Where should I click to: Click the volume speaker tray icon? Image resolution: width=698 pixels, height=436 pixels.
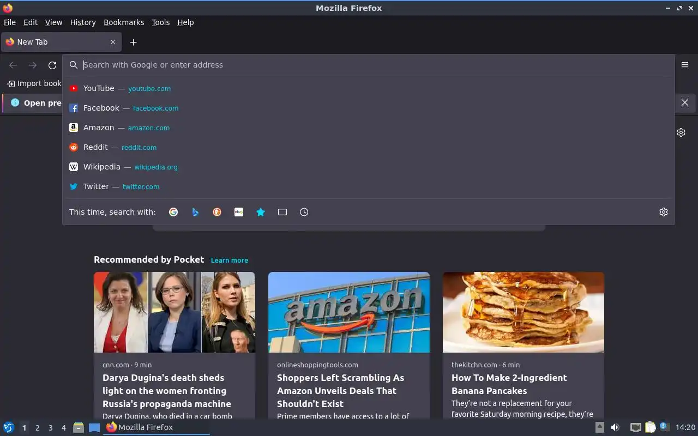point(615,427)
